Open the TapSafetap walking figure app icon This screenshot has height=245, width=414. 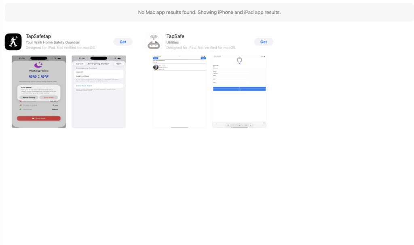[x=13, y=42]
